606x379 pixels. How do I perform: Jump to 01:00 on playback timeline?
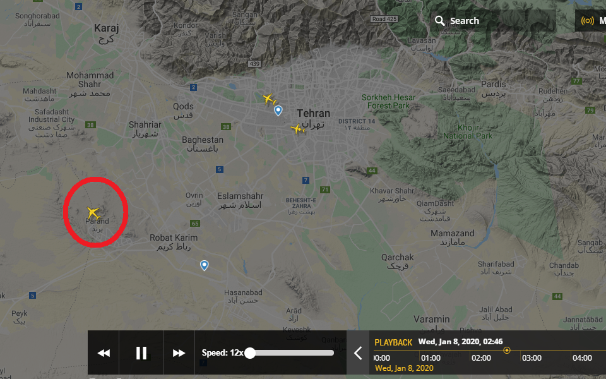431,358
